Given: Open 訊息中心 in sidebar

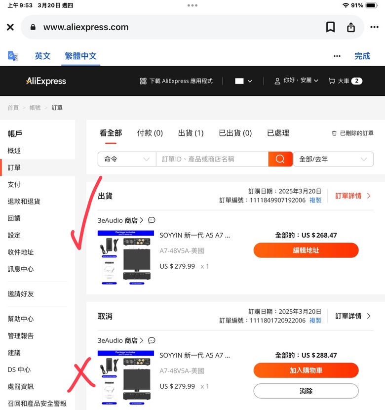Looking at the screenshot, I should (21, 269).
